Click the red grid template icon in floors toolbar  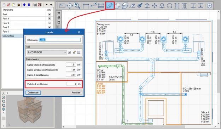(40, 5)
